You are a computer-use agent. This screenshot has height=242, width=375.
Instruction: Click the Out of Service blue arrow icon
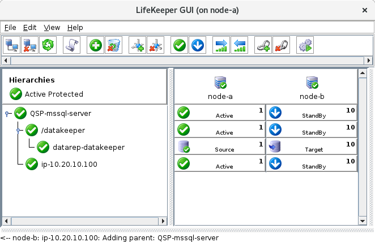coord(198,46)
